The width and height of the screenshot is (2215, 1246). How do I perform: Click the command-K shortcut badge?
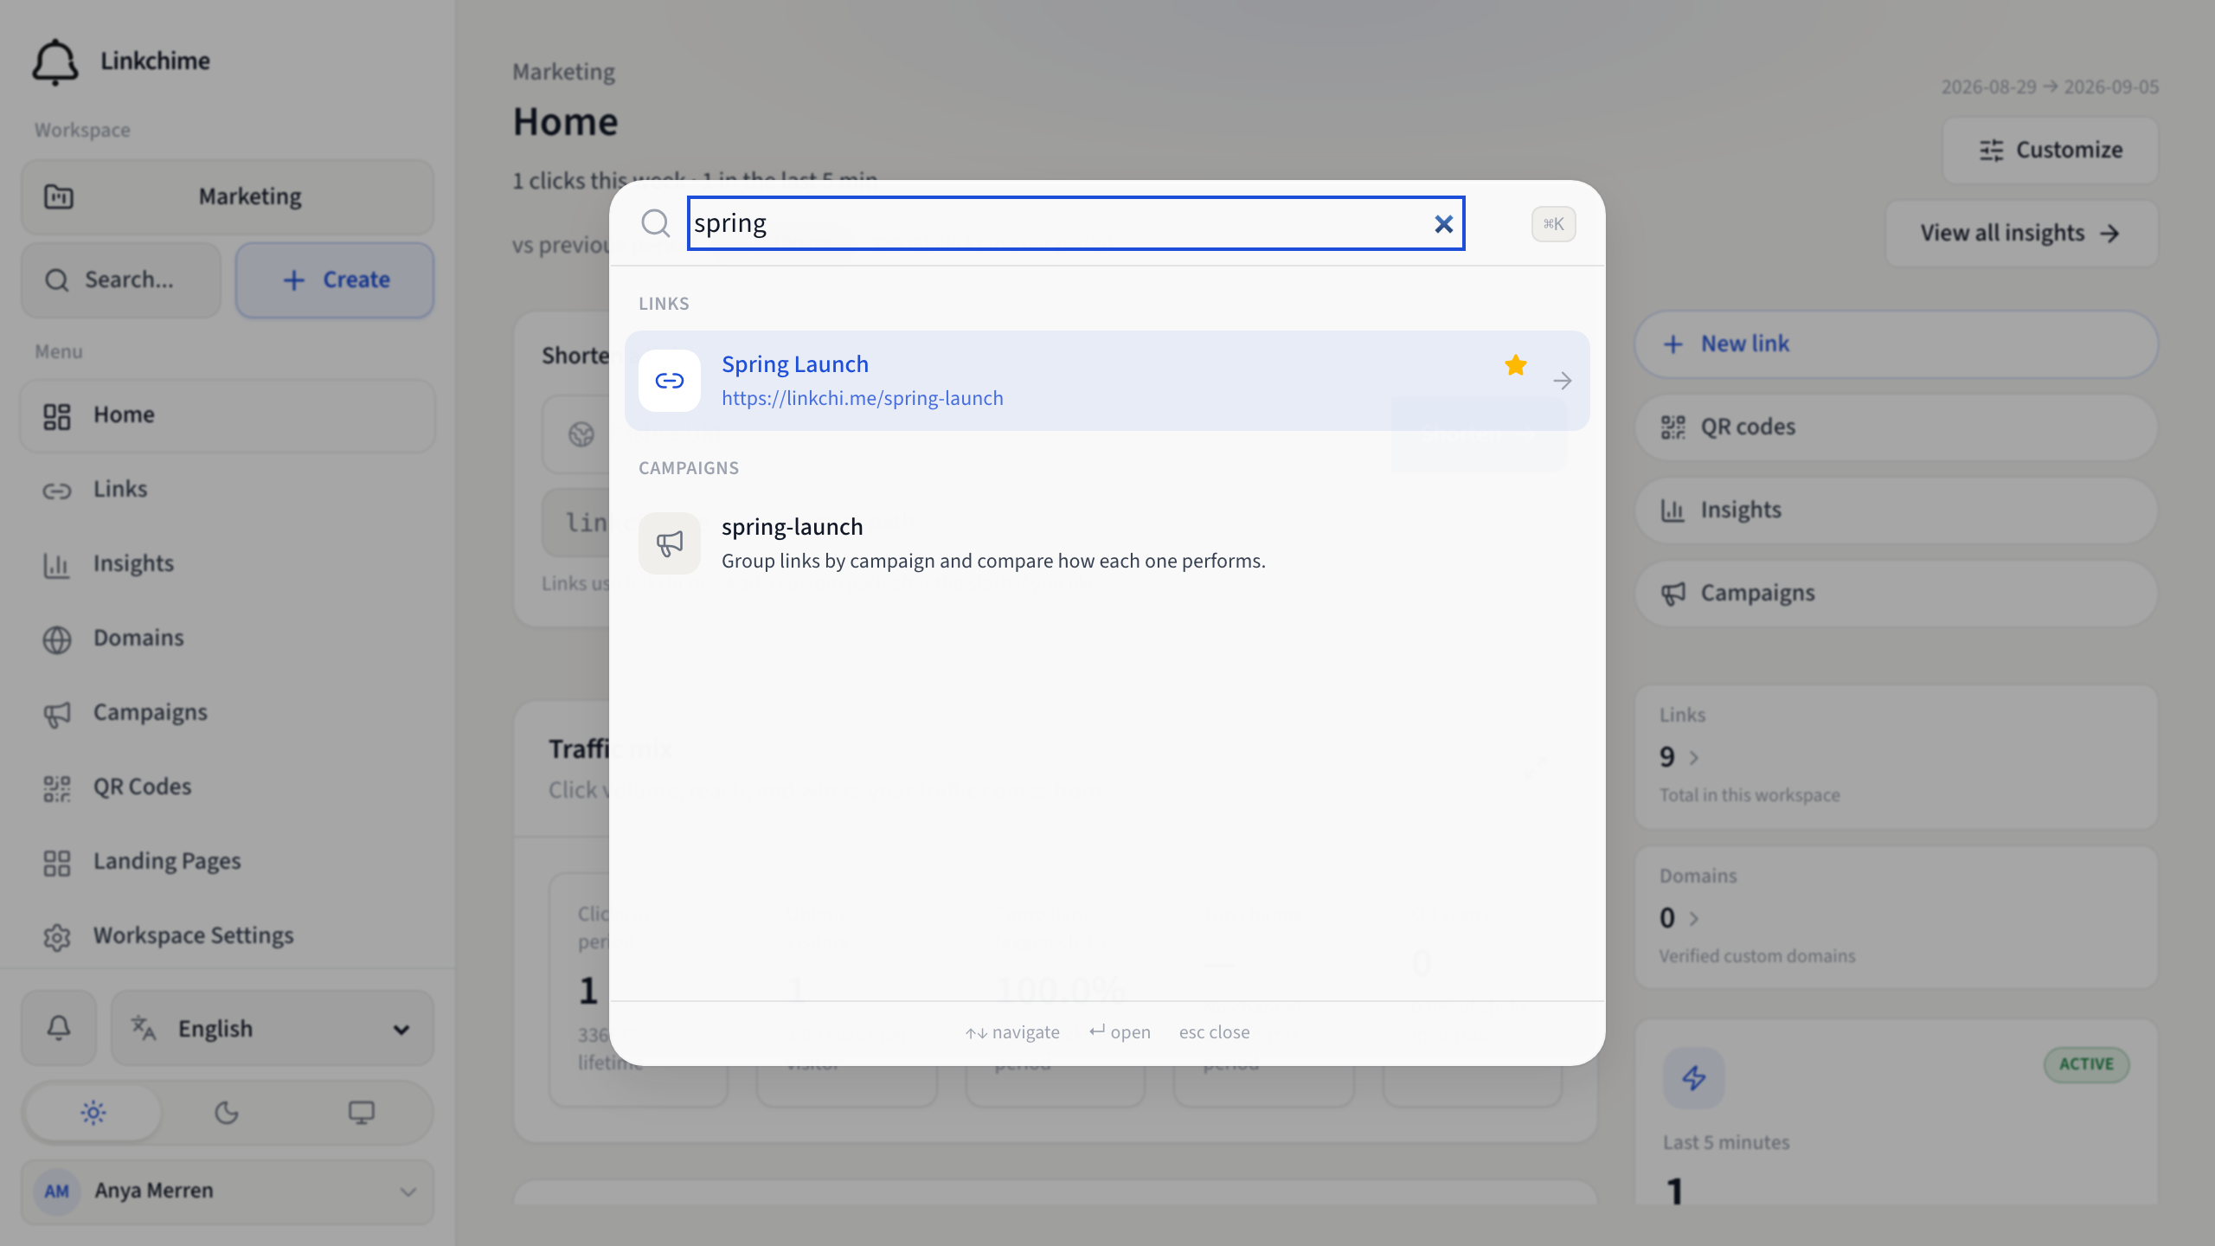(x=1553, y=224)
